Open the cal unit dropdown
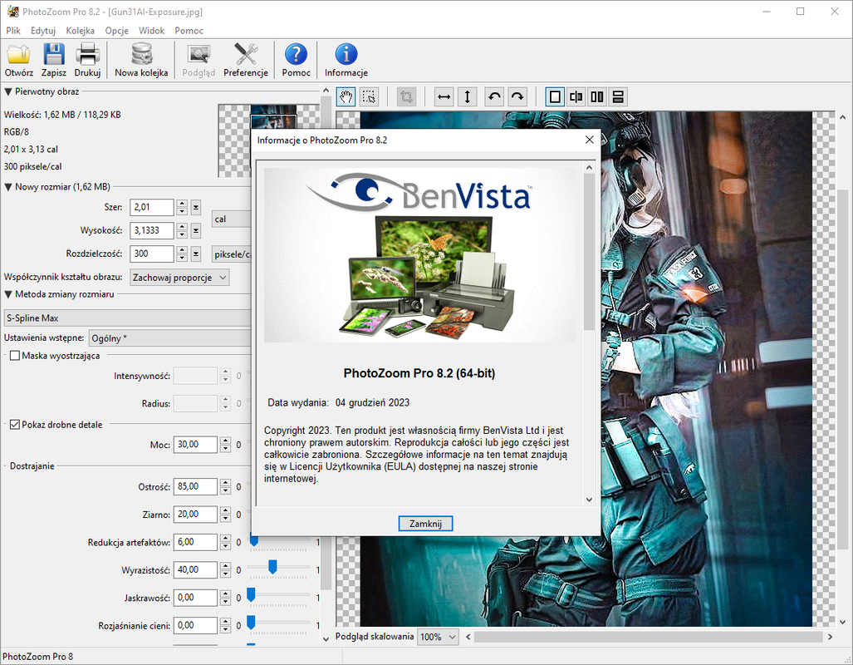853x665 pixels. tap(231, 219)
